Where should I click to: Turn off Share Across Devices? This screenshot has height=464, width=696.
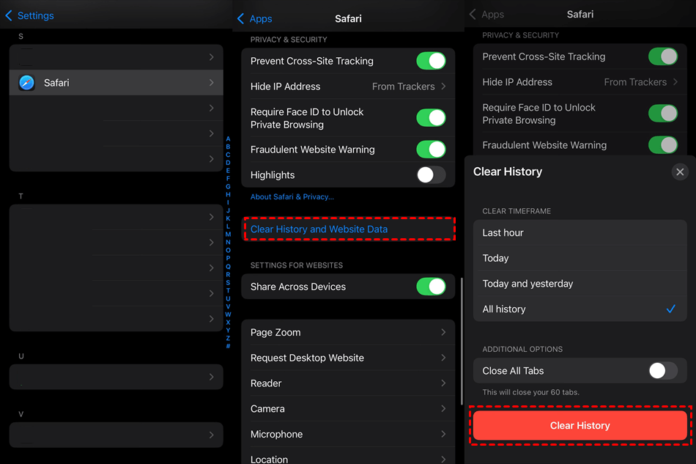pyautogui.click(x=431, y=287)
